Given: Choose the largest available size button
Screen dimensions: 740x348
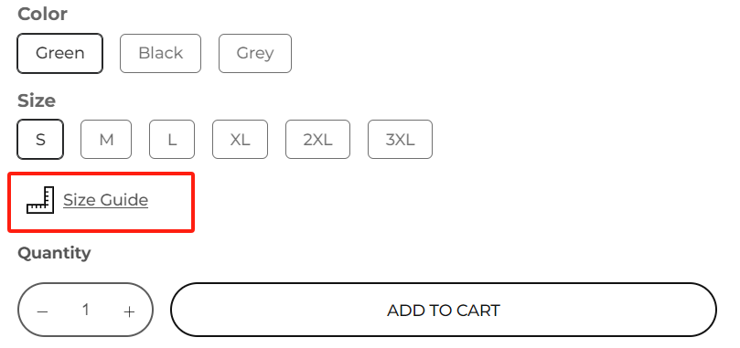Looking at the screenshot, I should (400, 140).
